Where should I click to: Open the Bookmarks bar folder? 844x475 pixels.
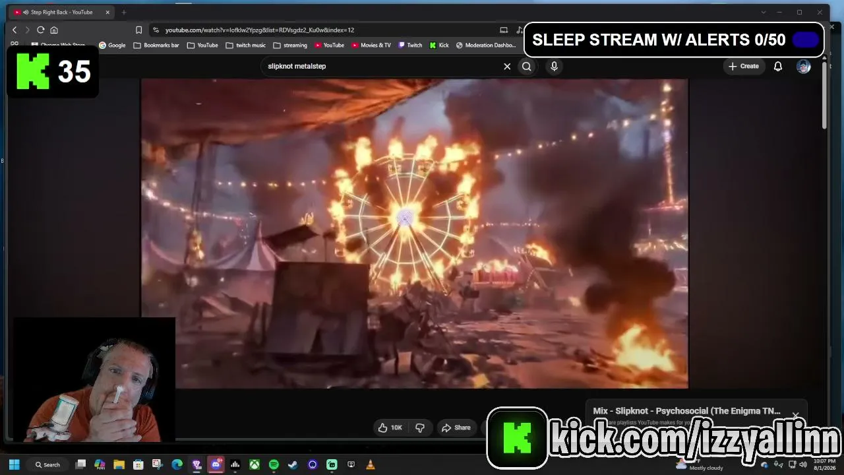coord(156,46)
